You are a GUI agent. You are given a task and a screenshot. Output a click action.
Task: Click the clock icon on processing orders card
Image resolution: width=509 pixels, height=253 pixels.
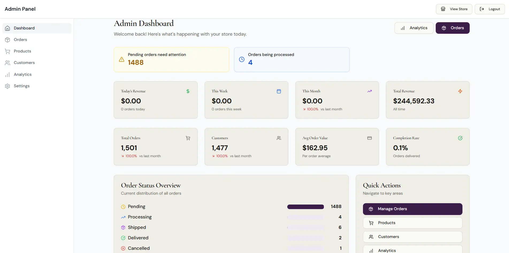point(242,59)
